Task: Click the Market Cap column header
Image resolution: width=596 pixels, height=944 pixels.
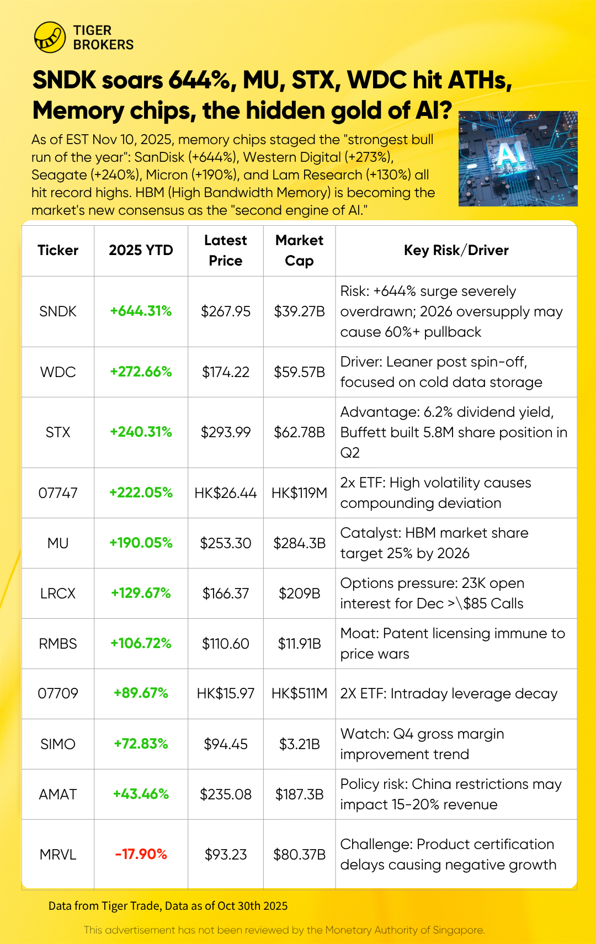Action: [x=300, y=250]
